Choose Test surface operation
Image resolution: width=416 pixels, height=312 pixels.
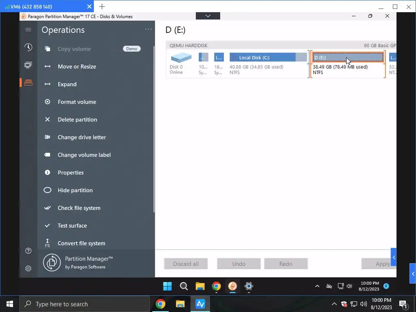(x=72, y=225)
